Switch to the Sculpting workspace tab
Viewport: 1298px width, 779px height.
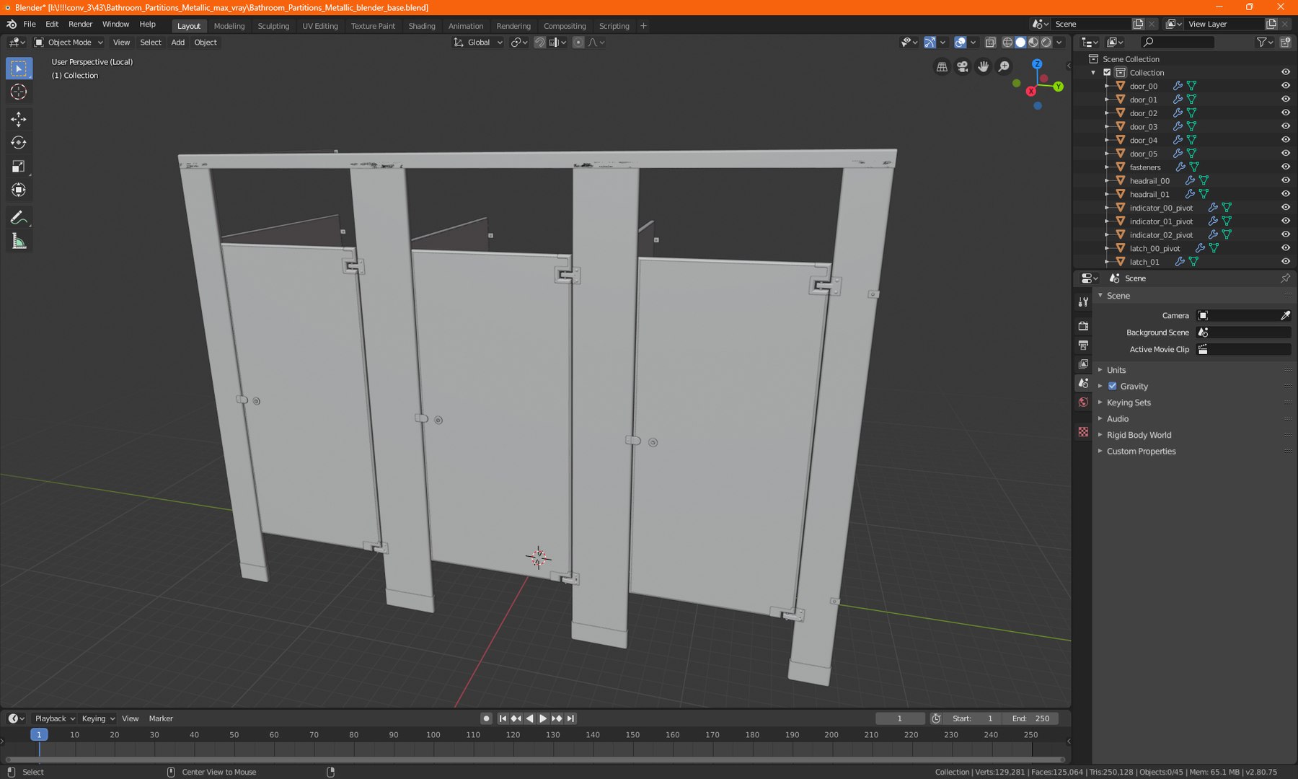[x=273, y=26]
